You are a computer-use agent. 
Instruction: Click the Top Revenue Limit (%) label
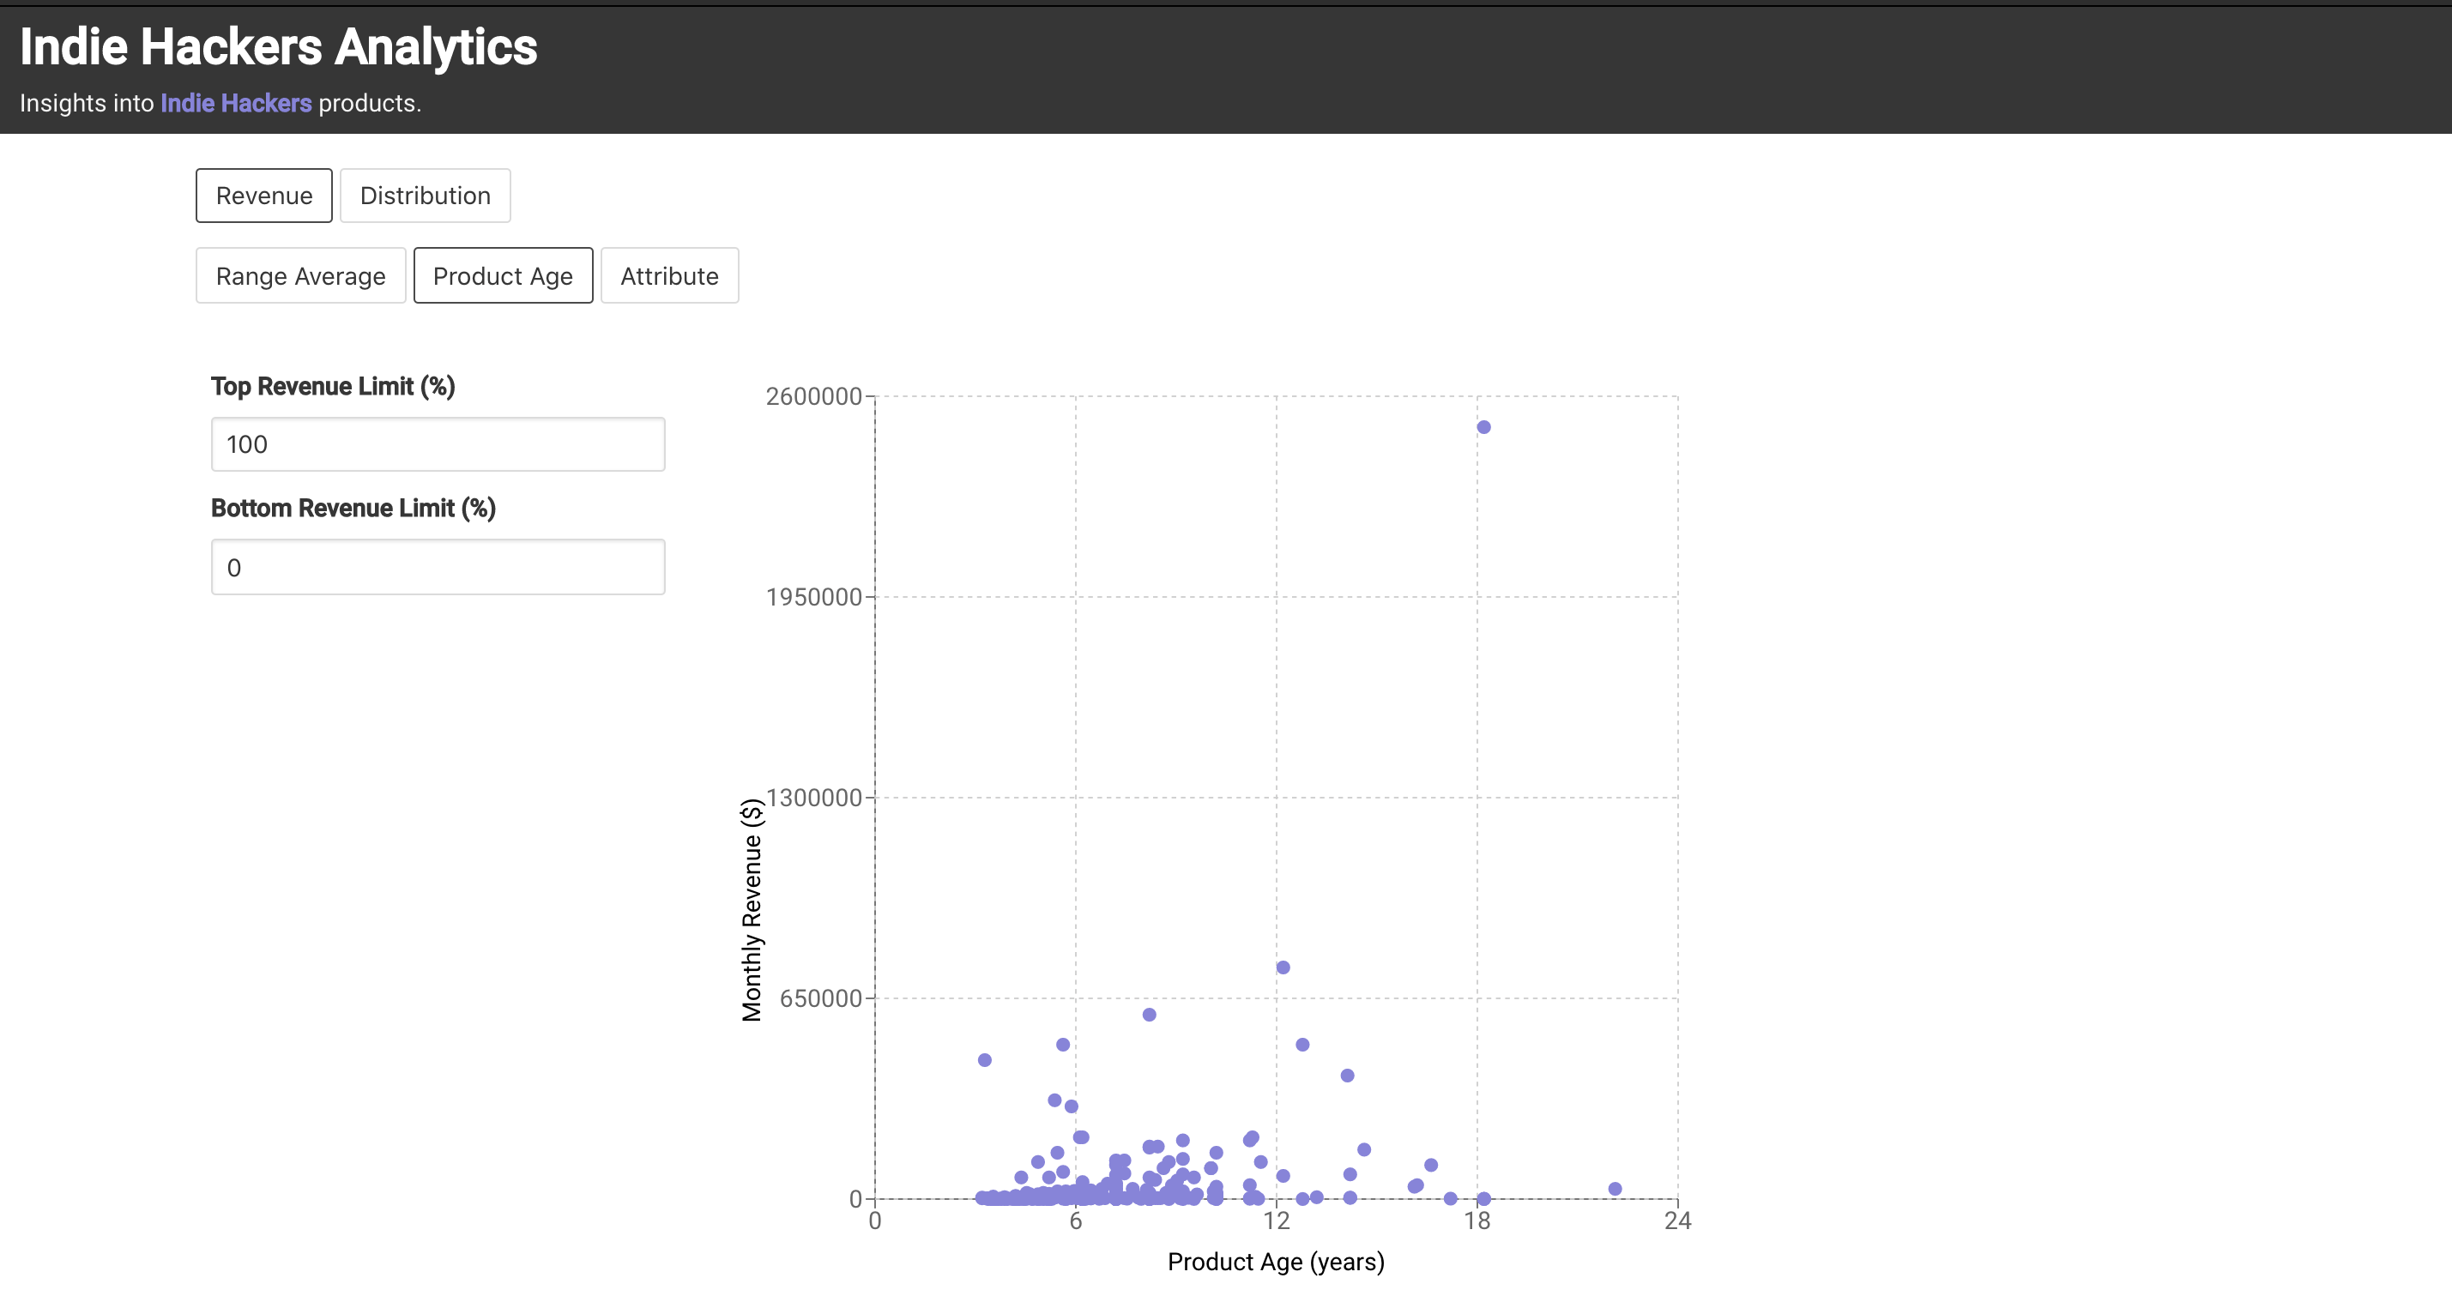click(333, 386)
